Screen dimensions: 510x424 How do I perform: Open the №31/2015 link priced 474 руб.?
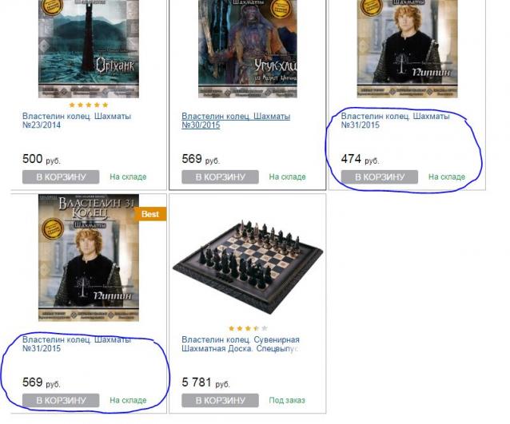395,121
